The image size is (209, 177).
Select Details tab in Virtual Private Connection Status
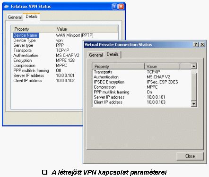113,54
